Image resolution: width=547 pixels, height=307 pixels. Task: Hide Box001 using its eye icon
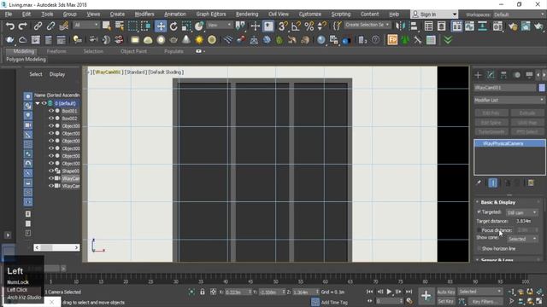[51, 111]
